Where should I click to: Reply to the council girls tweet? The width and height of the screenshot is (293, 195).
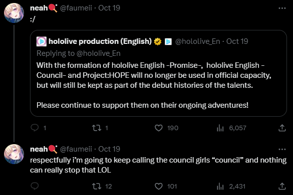[35, 186]
